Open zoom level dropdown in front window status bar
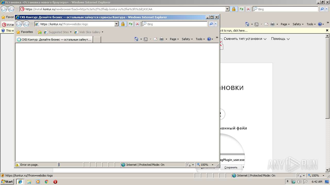Viewport: 330px width, 185px height. 212,165
